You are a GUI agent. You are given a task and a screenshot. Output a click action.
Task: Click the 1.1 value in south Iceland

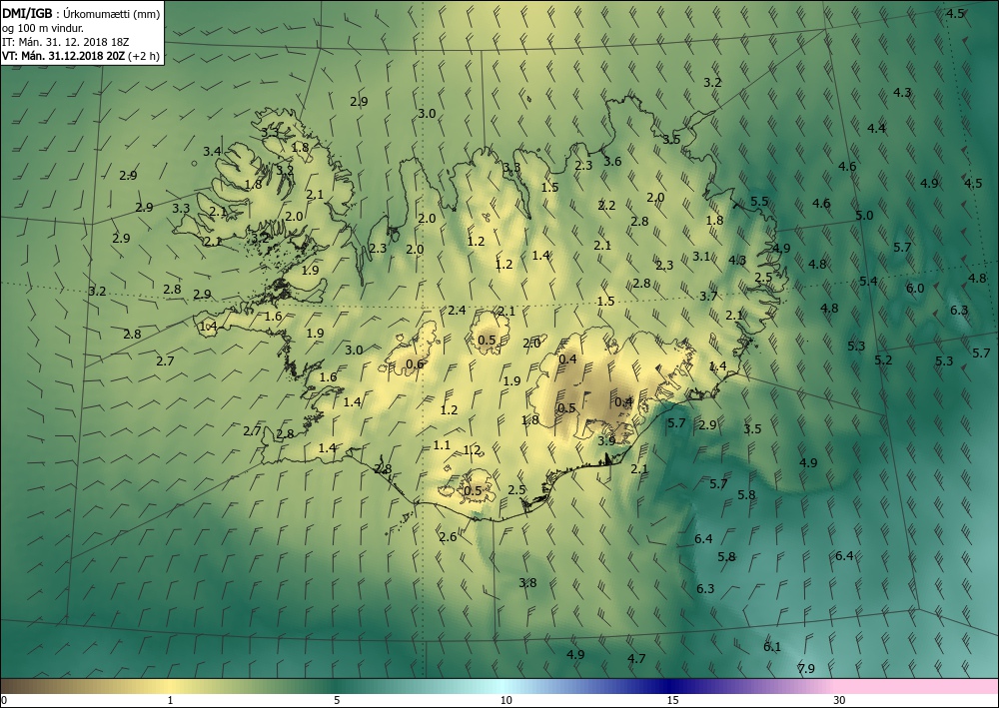pyautogui.click(x=442, y=445)
